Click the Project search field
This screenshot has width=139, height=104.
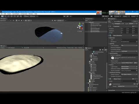point(94,50)
